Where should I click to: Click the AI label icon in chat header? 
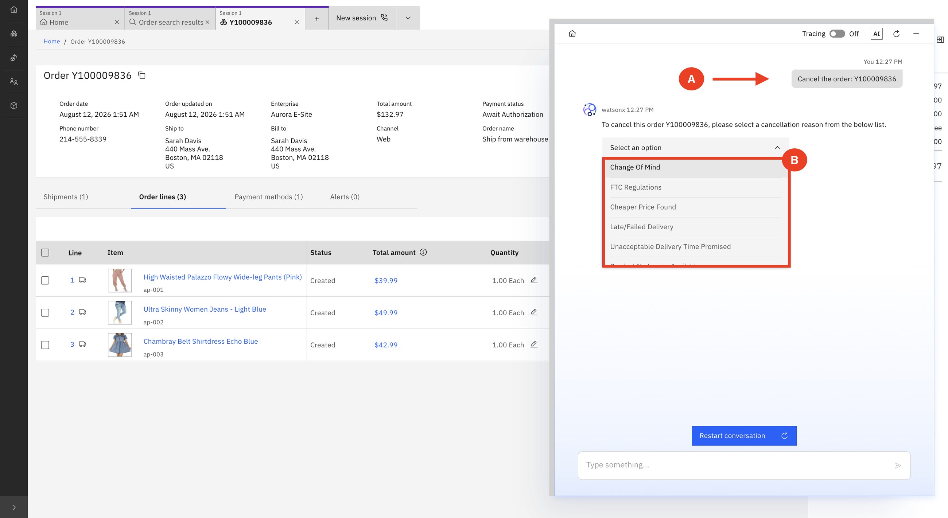[877, 34]
